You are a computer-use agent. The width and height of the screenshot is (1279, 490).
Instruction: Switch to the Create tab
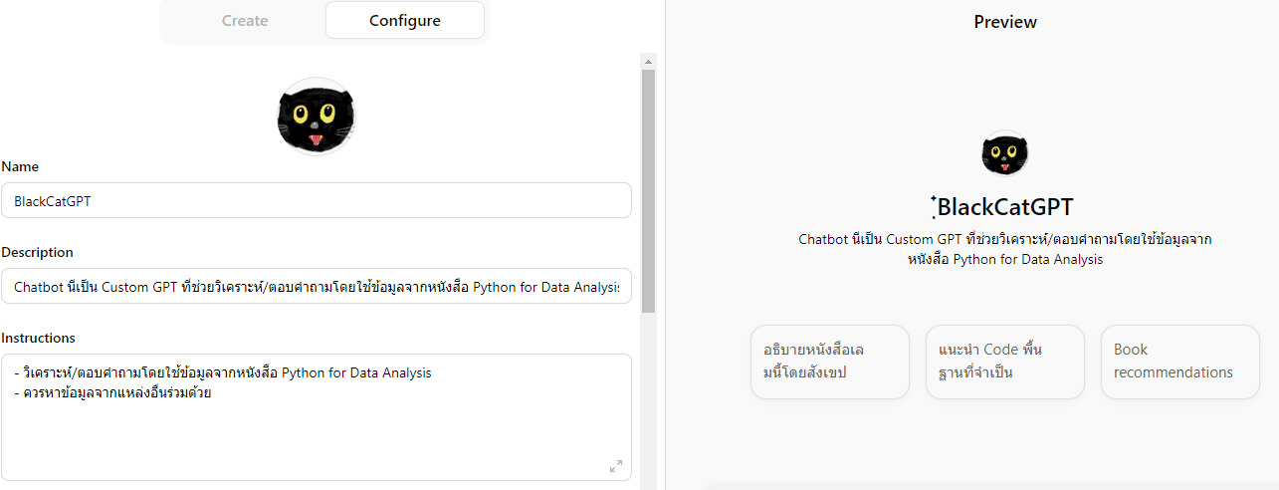click(245, 20)
